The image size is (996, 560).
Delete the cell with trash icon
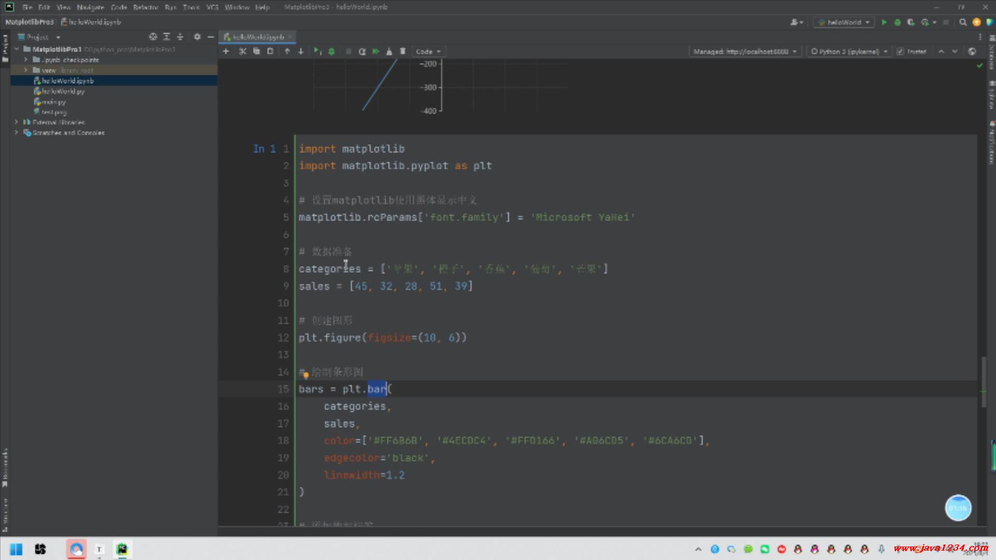coord(403,51)
